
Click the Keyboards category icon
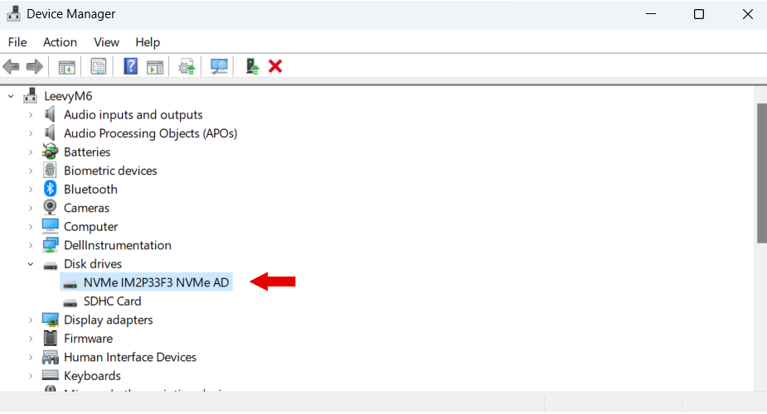50,375
